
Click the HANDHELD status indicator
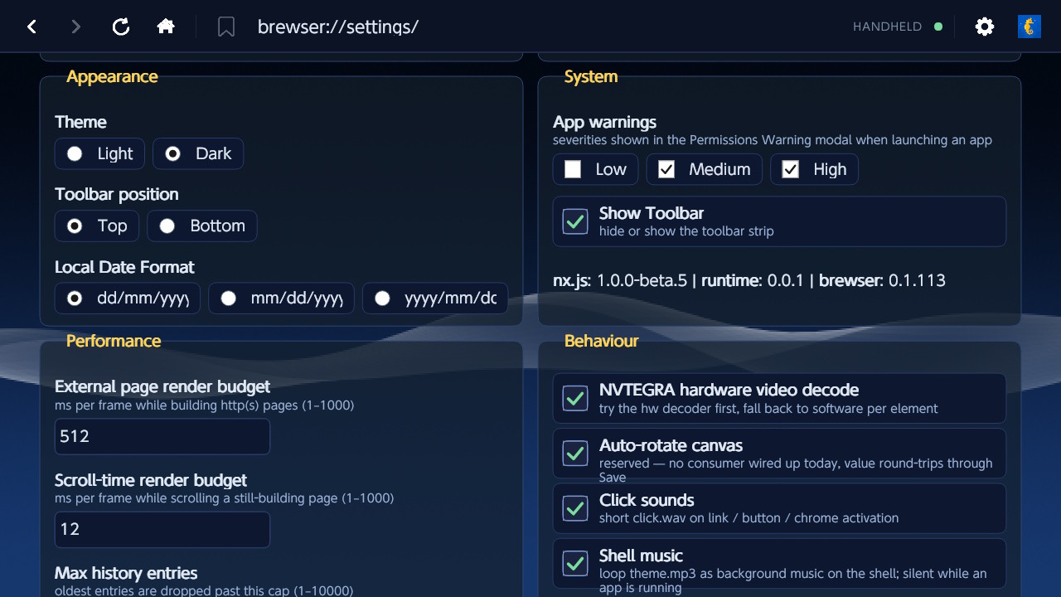[898, 27]
